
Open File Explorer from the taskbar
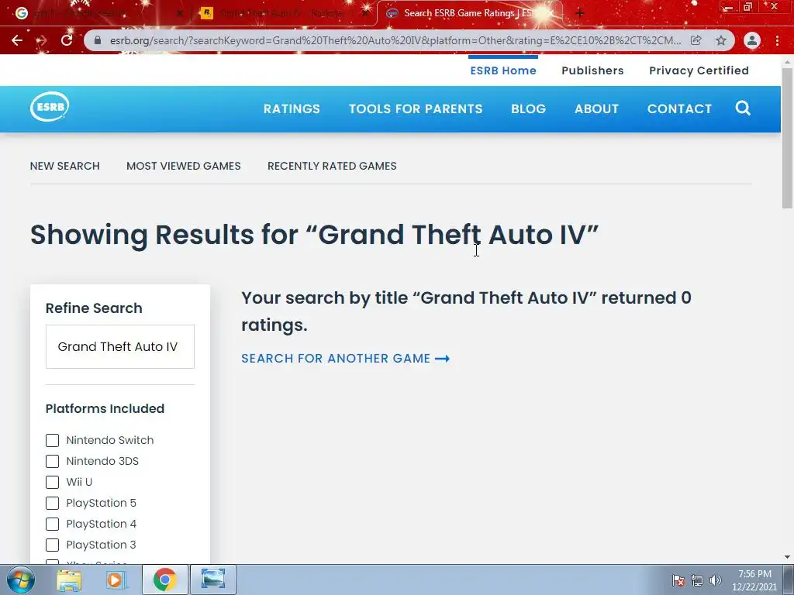pyautogui.click(x=69, y=580)
